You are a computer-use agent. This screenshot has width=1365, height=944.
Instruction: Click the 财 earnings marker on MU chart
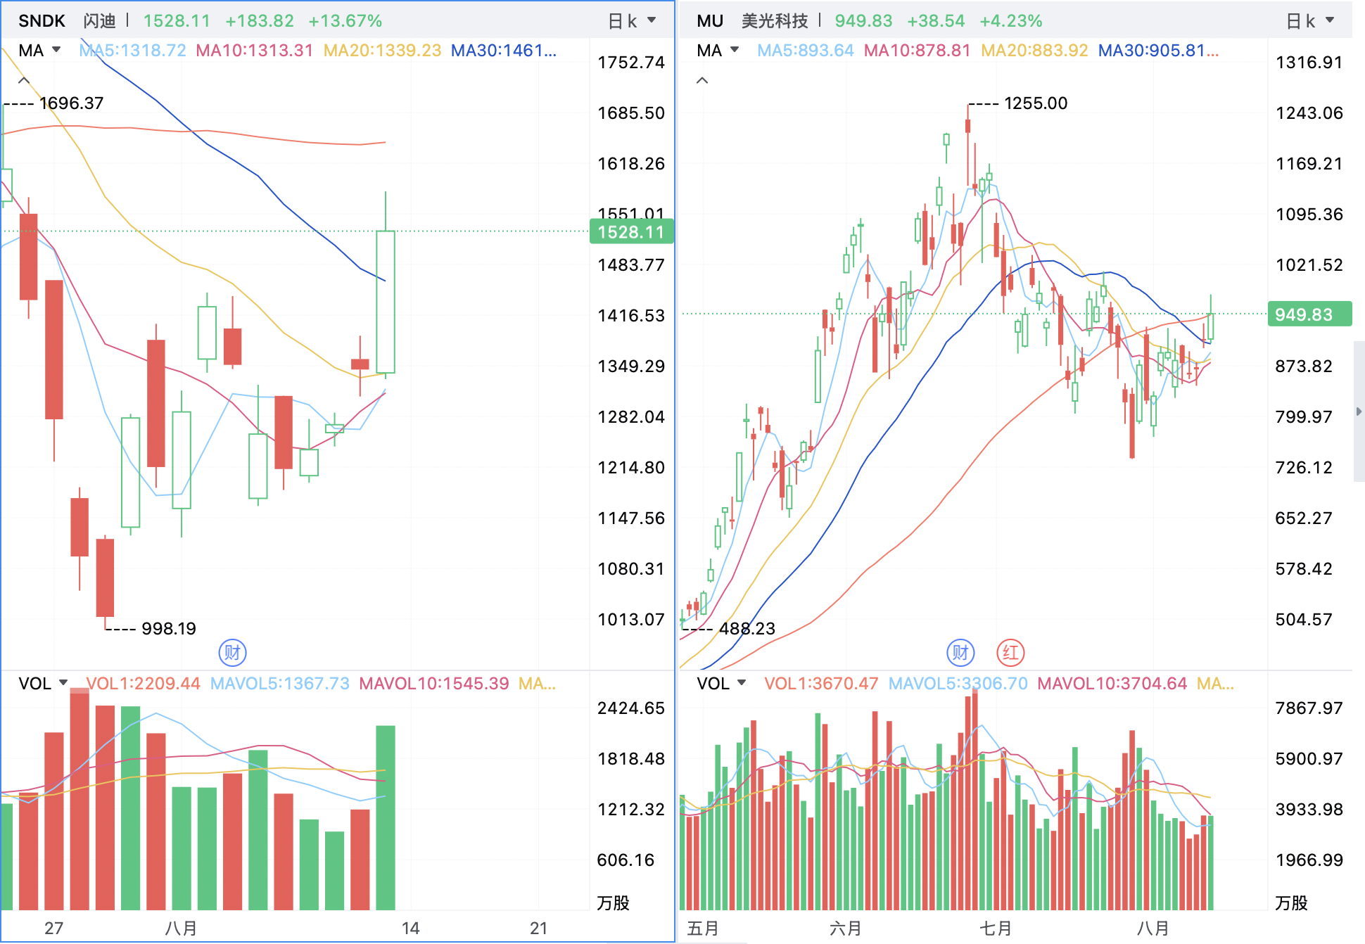point(960,653)
